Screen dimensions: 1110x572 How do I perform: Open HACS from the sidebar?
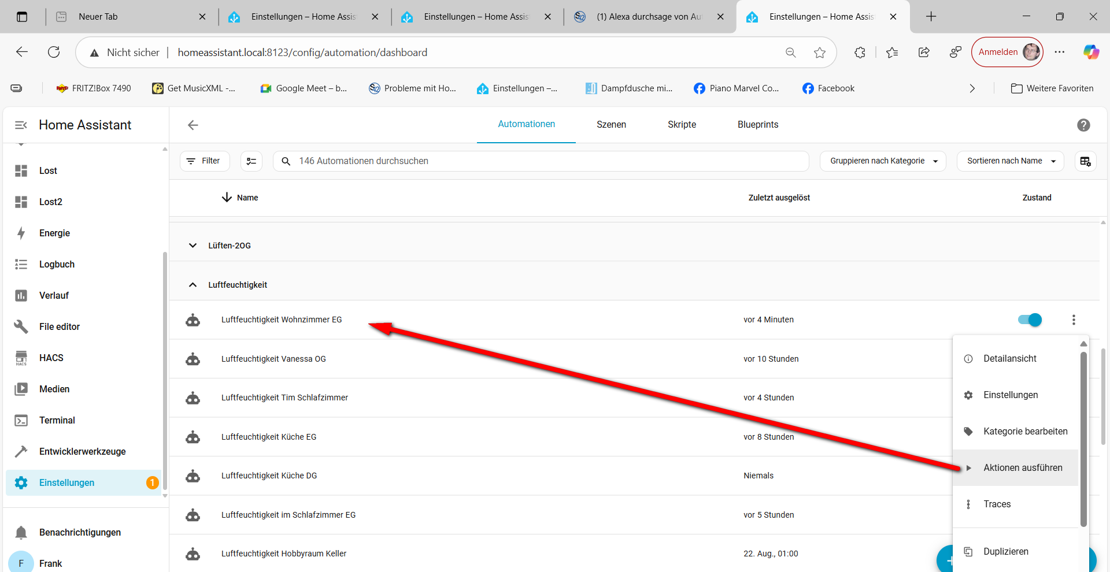51,358
